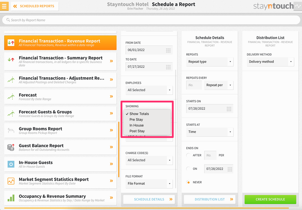Click the Market Segment Statistics graph icon

click(x=11, y=181)
